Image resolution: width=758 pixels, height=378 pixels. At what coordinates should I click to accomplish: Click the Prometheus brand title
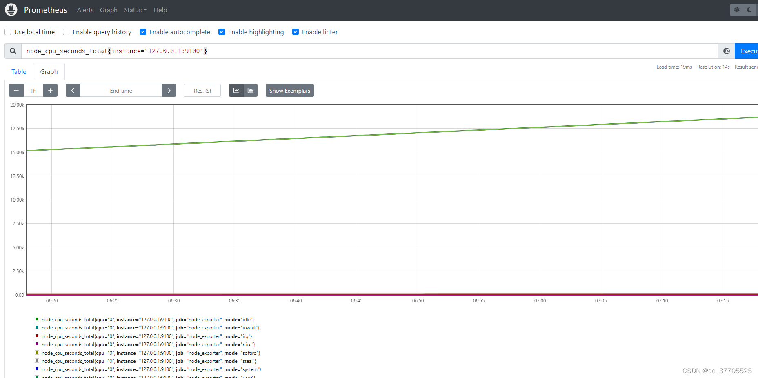(x=46, y=10)
